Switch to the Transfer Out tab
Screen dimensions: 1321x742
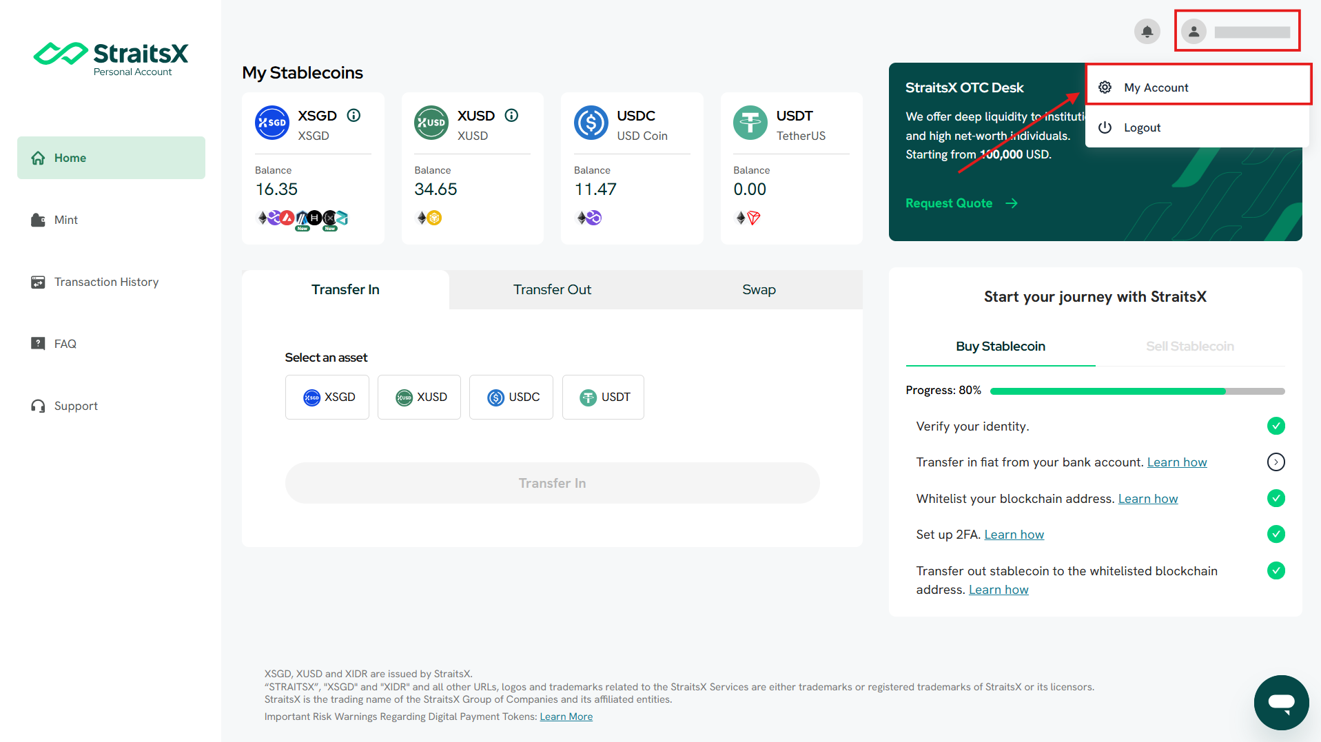(552, 289)
